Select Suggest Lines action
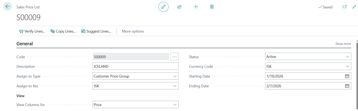This screenshot has height=111, width=358. (x=96, y=31)
